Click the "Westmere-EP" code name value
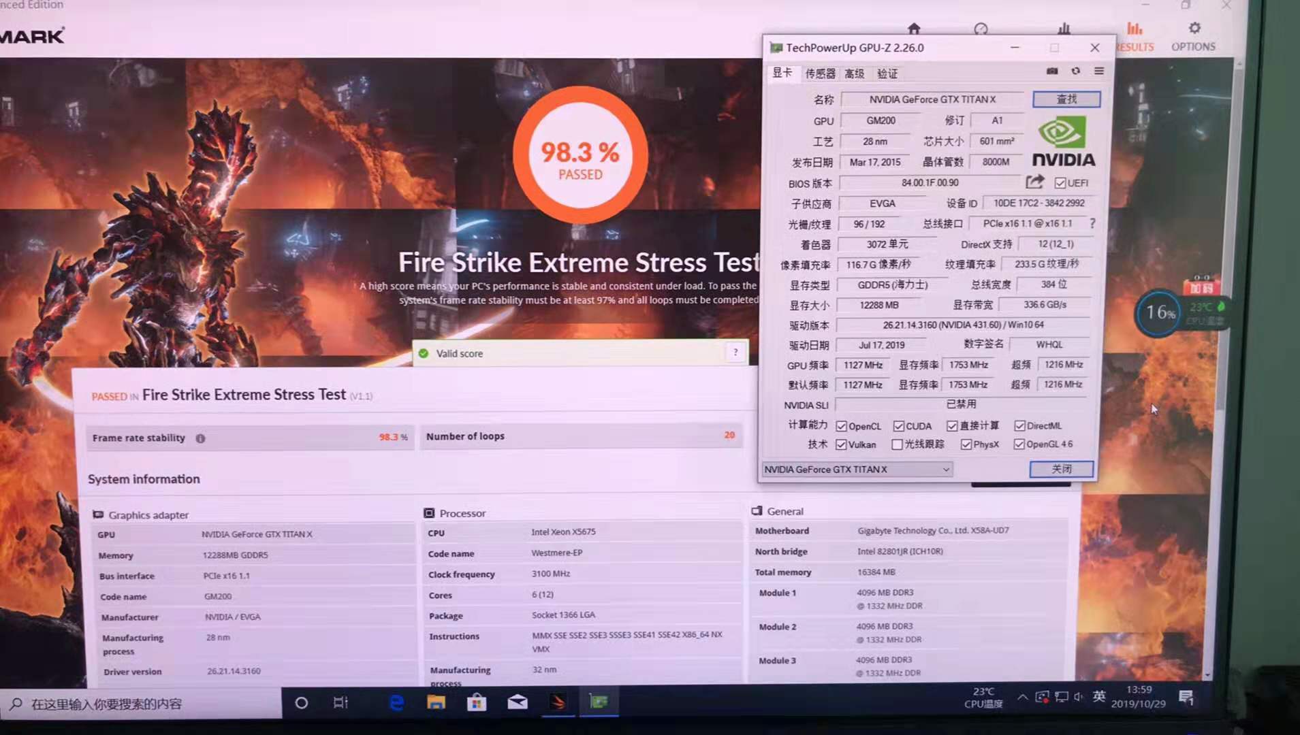 pos(557,553)
